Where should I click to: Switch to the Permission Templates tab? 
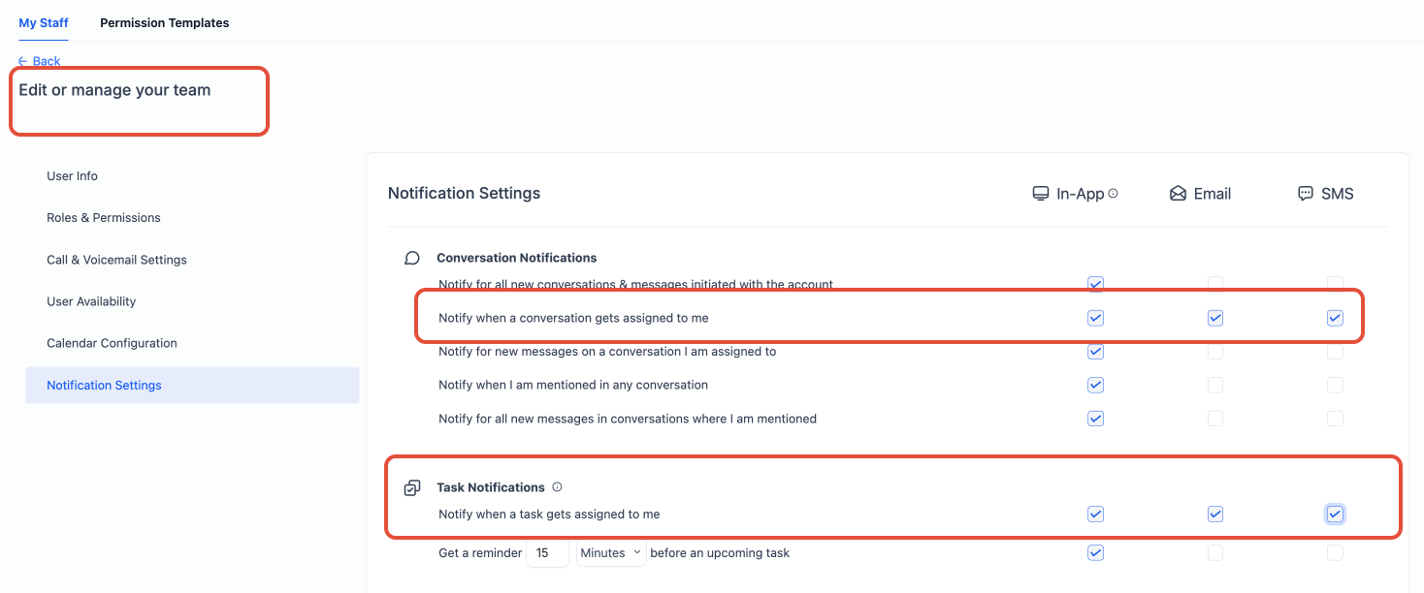tap(165, 22)
